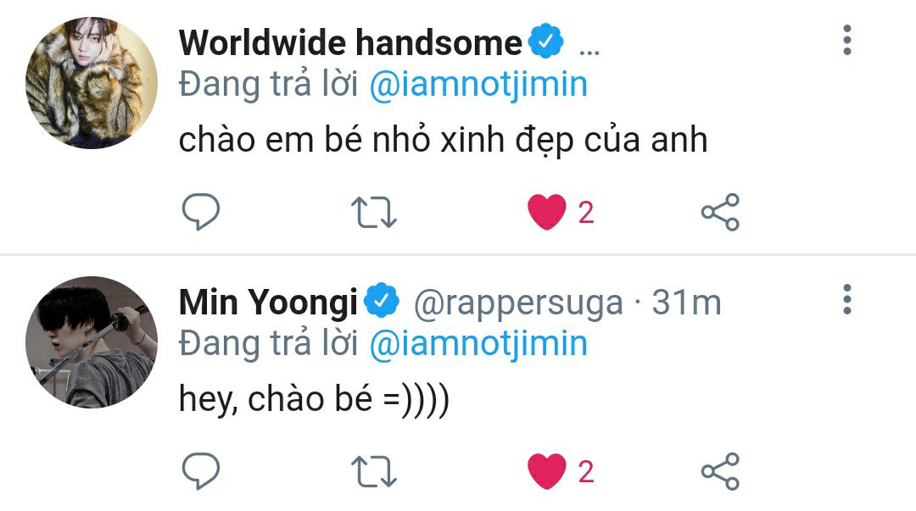Screen dimensions: 916x511
Task: Share Worldwide handsome's tweet
Action: click(720, 212)
